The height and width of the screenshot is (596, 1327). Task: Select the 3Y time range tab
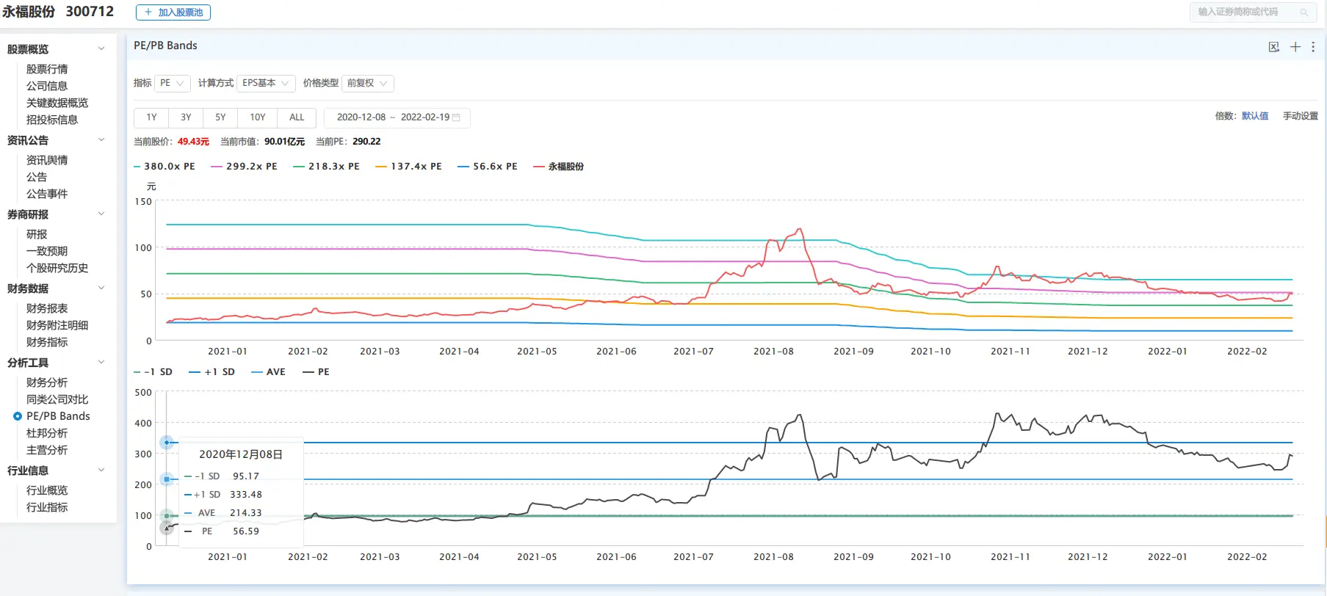(x=186, y=117)
